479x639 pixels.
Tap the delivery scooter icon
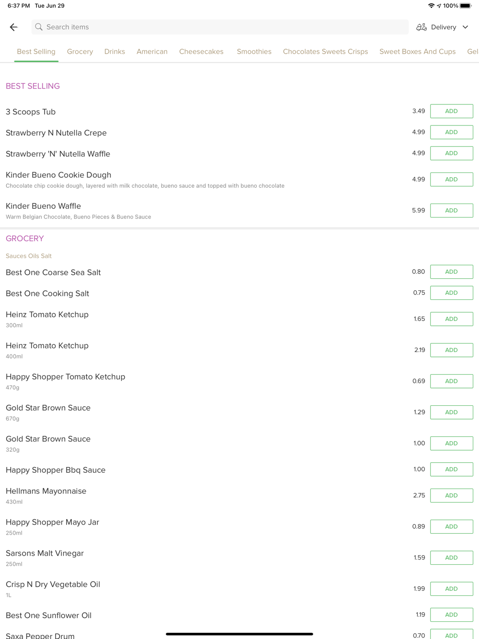pos(422,27)
